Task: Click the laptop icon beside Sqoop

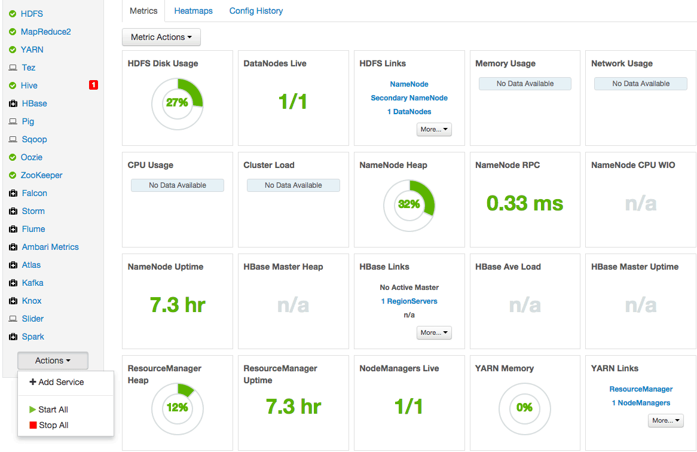Action: tap(13, 139)
